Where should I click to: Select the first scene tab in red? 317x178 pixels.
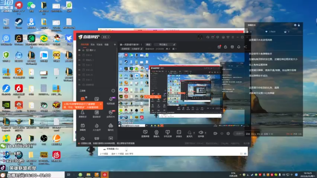coord(84,44)
